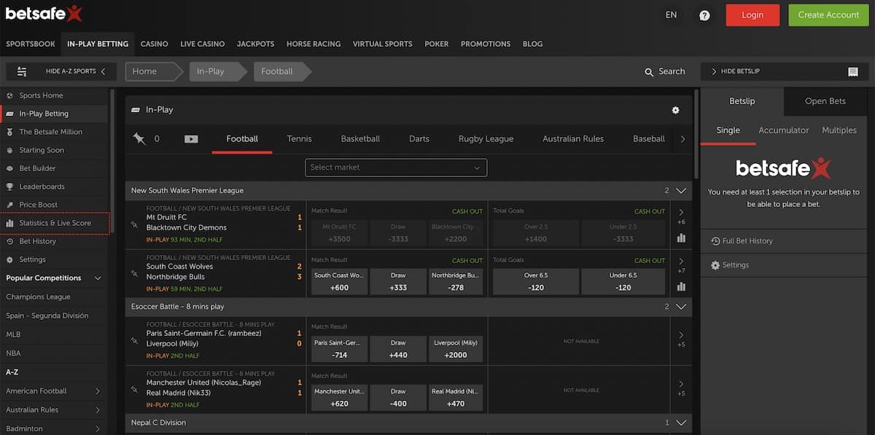This screenshot has height=435, width=875.
Task: Click the live video stream icon
Action: pyautogui.click(x=191, y=139)
